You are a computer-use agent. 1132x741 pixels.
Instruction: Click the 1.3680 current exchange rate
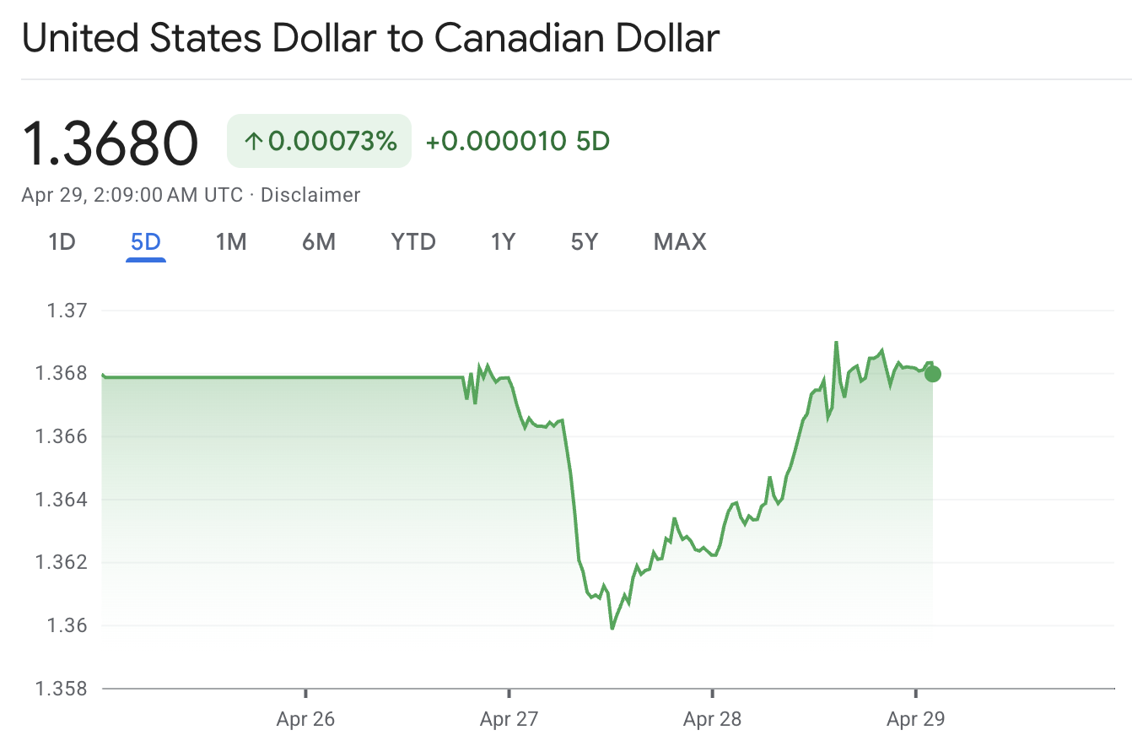(111, 142)
